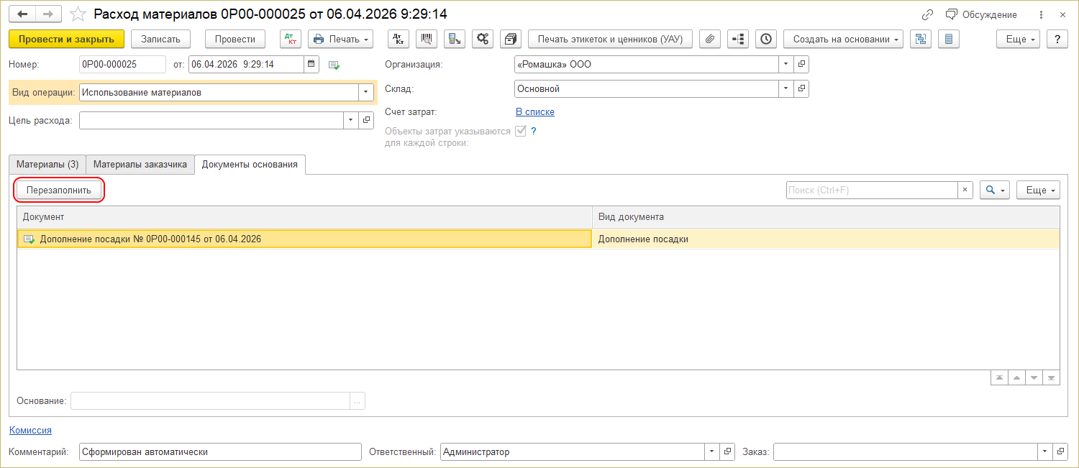Open Цель расхода item with open-form icon
Viewport: 1079px width, 468px height.
click(366, 120)
